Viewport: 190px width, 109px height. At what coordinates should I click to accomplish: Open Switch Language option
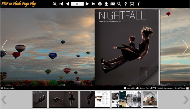tap(161, 88)
